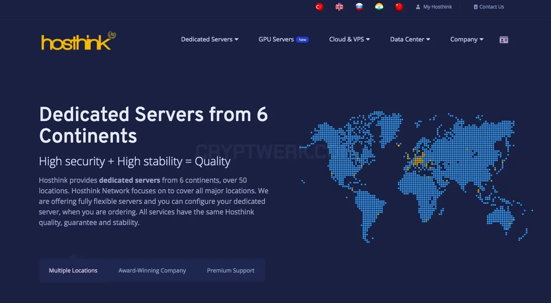This screenshot has width=551, height=303.
Task: Switch language with the Turkish flag
Action: tap(319, 7)
